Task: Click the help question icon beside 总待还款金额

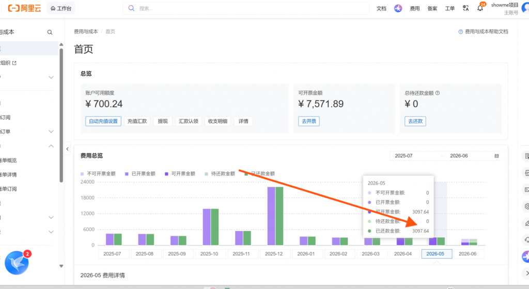Action: click(437, 93)
